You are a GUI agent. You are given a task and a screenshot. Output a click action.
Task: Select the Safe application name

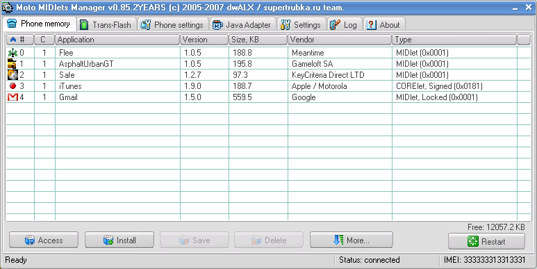(67, 74)
